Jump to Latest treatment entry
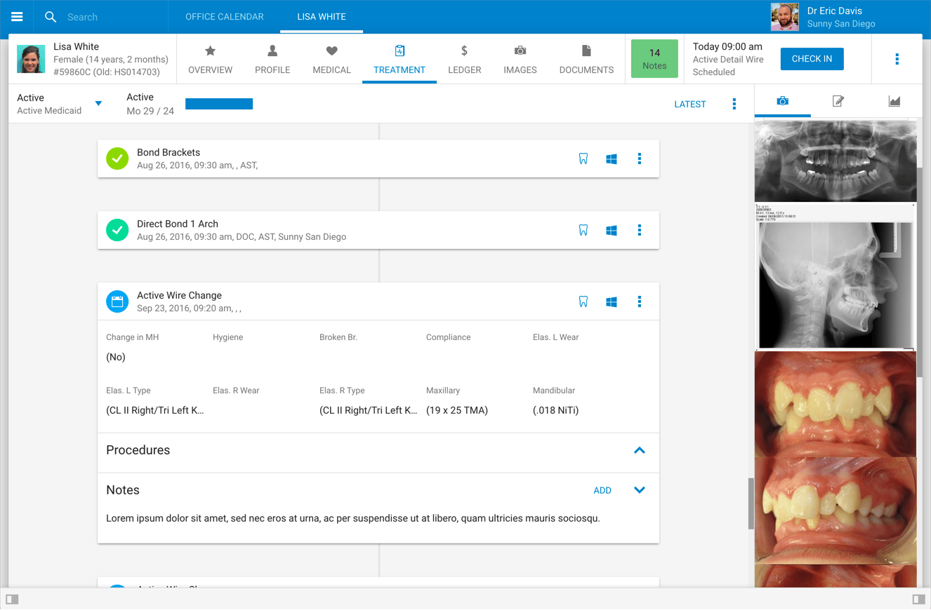Image resolution: width=931 pixels, height=610 pixels. pyautogui.click(x=689, y=104)
